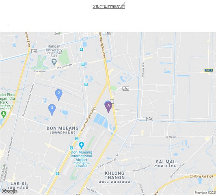The width and height of the screenshot is (216, 195).
Task: Click the underlined Thai report title
Action: (108, 6)
